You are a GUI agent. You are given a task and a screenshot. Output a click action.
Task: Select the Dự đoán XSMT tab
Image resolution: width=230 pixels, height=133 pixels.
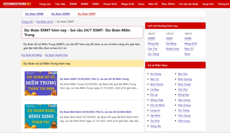point(87,14)
